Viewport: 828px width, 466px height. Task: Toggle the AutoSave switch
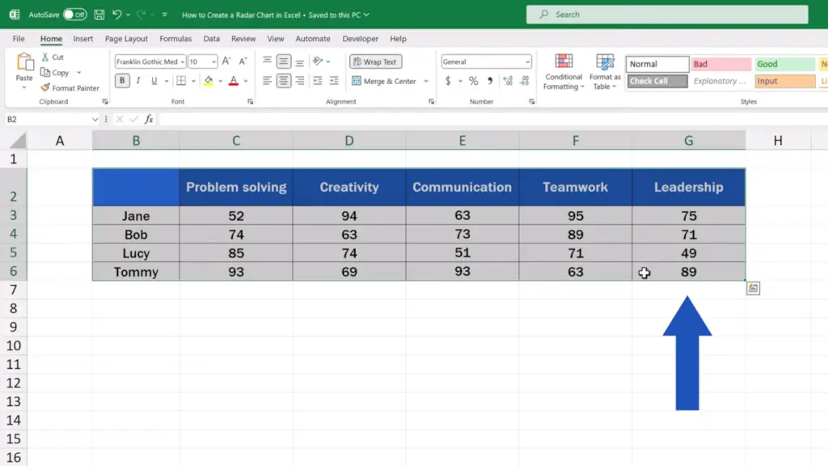tap(75, 15)
